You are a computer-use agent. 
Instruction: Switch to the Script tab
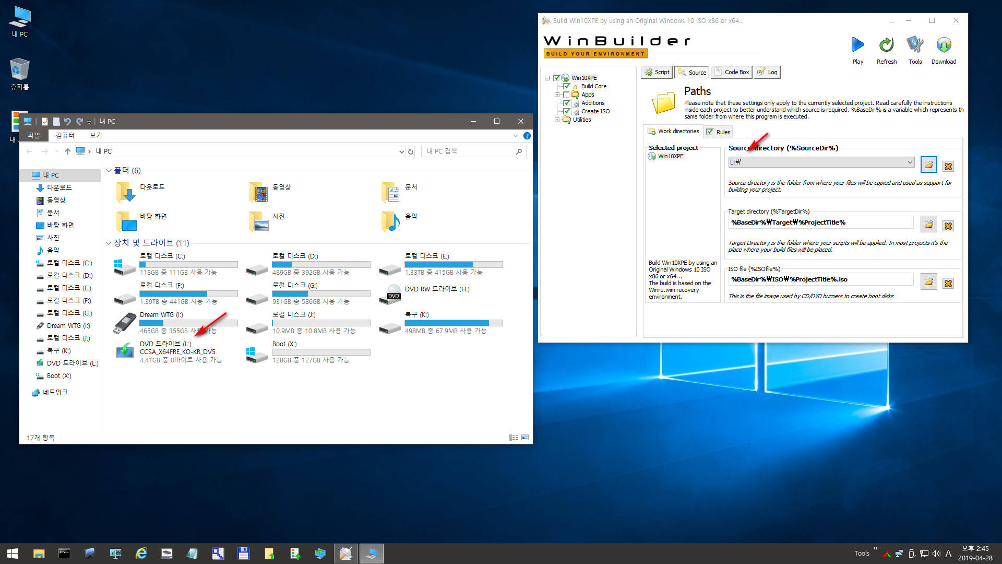click(657, 72)
